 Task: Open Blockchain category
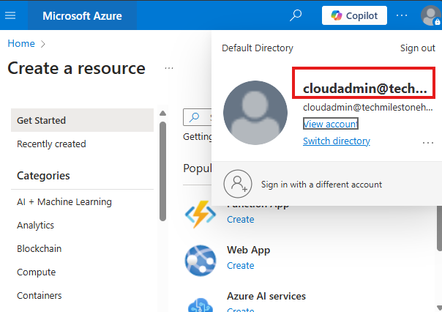40,248
